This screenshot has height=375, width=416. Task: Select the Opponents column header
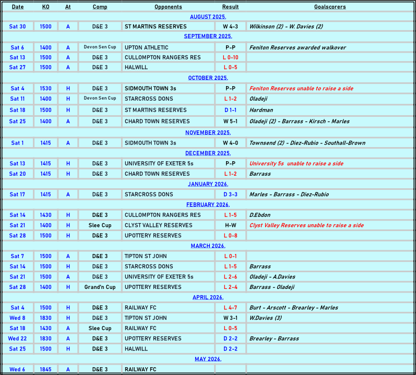[x=168, y=7]
